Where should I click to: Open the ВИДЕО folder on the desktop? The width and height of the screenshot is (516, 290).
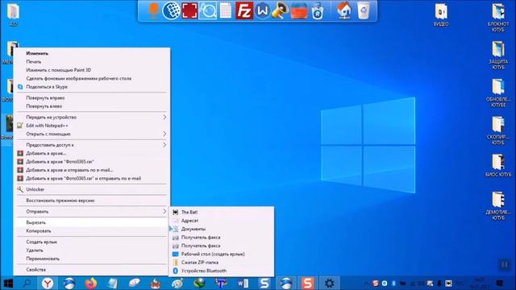point(441,15)
